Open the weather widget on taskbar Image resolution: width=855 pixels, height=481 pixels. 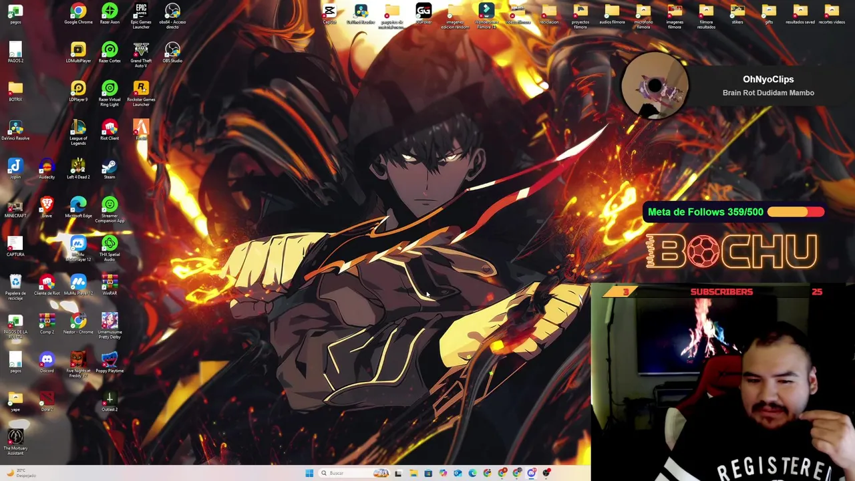click(21, 473)
